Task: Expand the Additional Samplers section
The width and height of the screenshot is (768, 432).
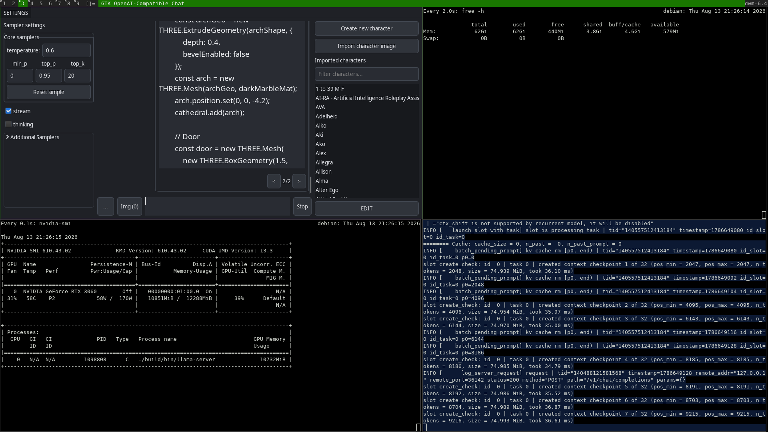Action: [33, 137]
